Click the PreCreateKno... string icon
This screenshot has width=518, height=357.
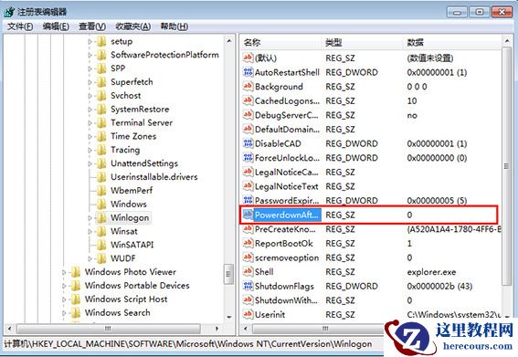[x=248, y=229]
